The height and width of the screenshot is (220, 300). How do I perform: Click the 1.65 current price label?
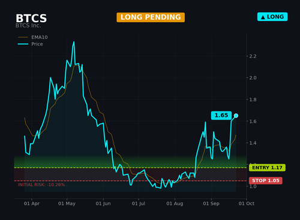(x=221, y=116)
